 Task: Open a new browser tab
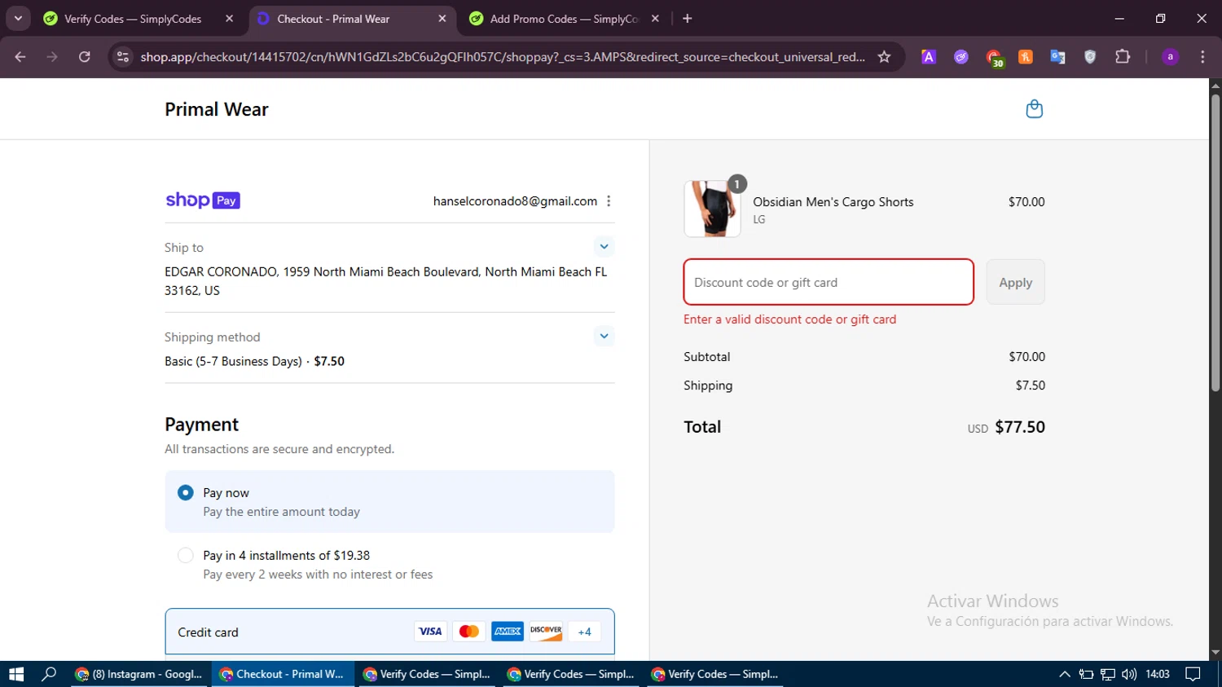(x=688, y=19)
